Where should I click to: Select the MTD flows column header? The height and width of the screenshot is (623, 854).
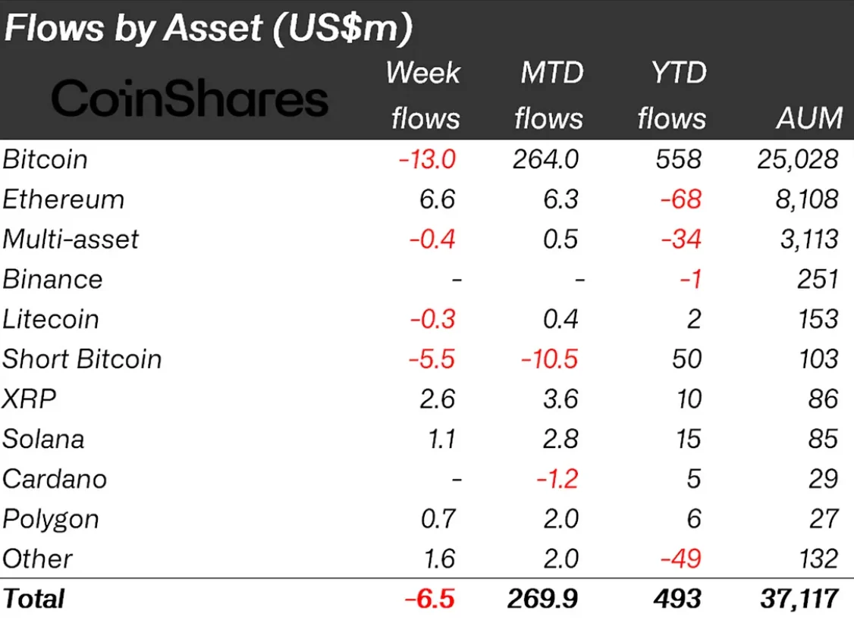[549, 95]
